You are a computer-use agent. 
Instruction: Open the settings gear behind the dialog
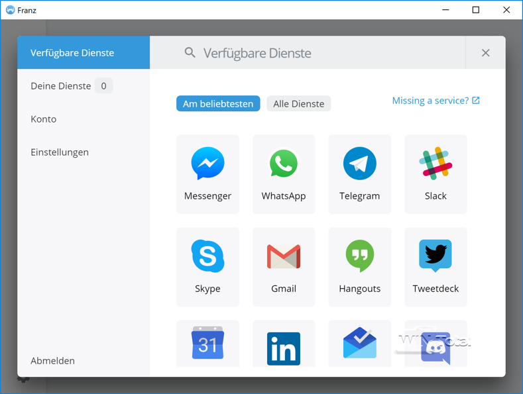(x=23, y=379)
